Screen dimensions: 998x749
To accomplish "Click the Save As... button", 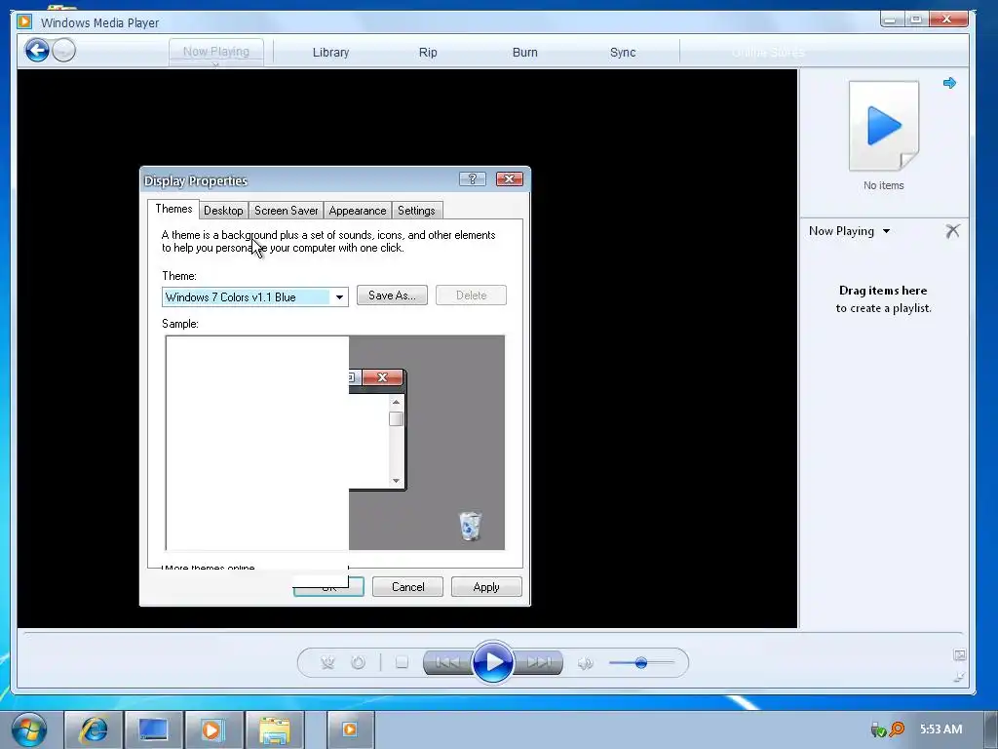I will pyautogui.click(x=392, y=296).
